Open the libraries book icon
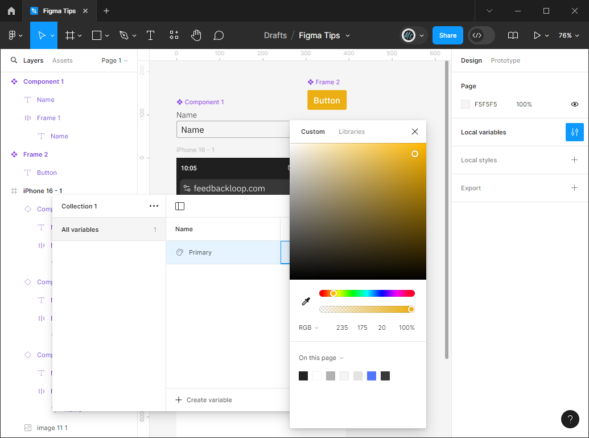 tap(513, 35)
